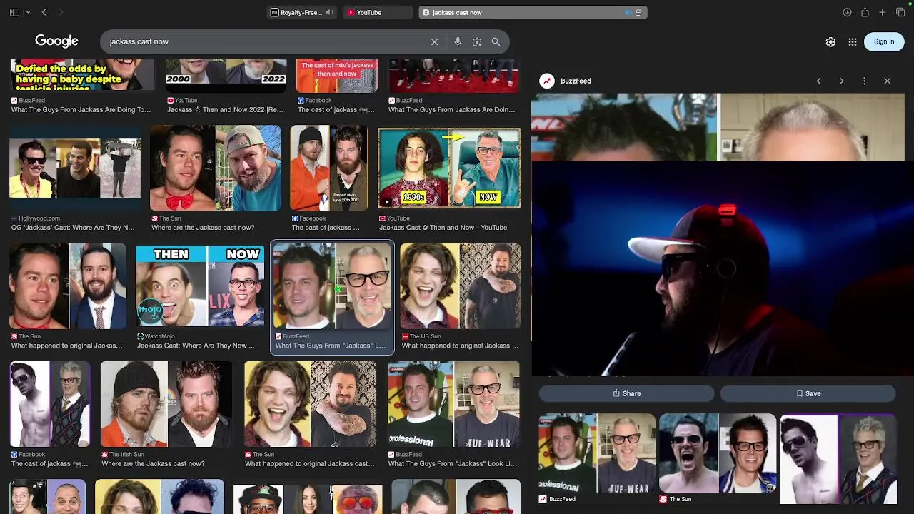
Task: Close the image preview panel
Action: pyautogui.click(x=888, y=81)
